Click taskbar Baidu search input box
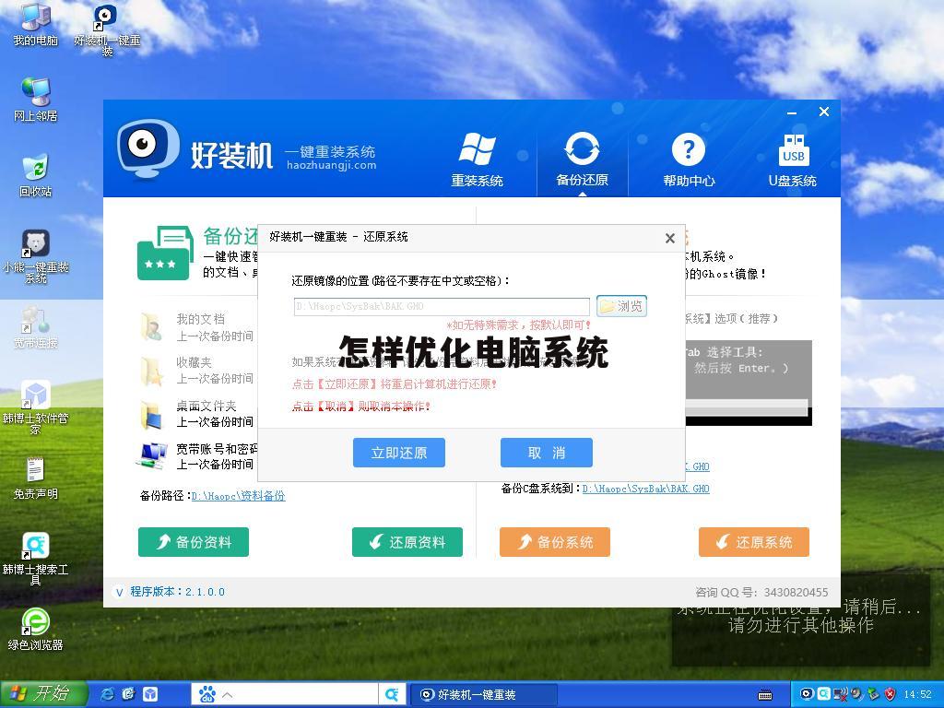944x708 pixels. (304, 695)
